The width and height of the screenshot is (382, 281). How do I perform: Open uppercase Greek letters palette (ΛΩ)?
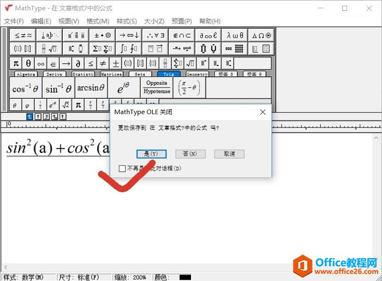(x=261, y=35)
